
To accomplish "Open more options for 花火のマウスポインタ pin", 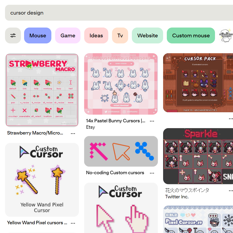I will point(231,190).
